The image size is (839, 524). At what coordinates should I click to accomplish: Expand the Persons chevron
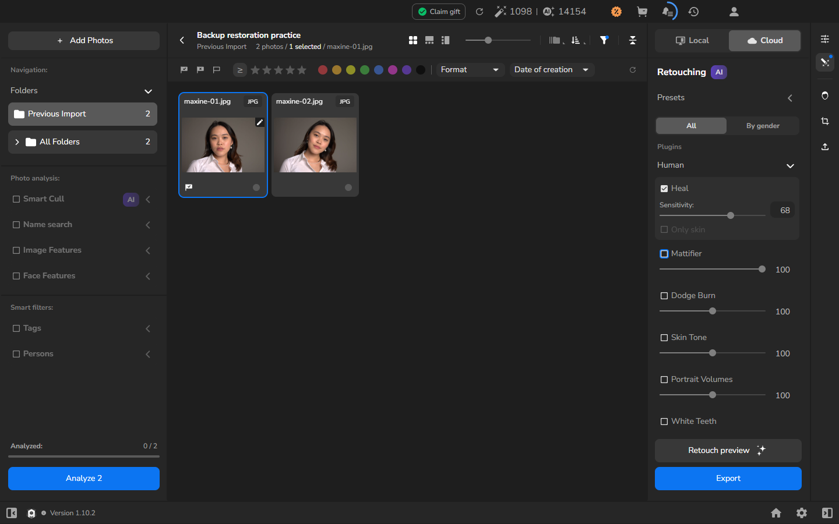pyautogui.click(x=148, y=354)
